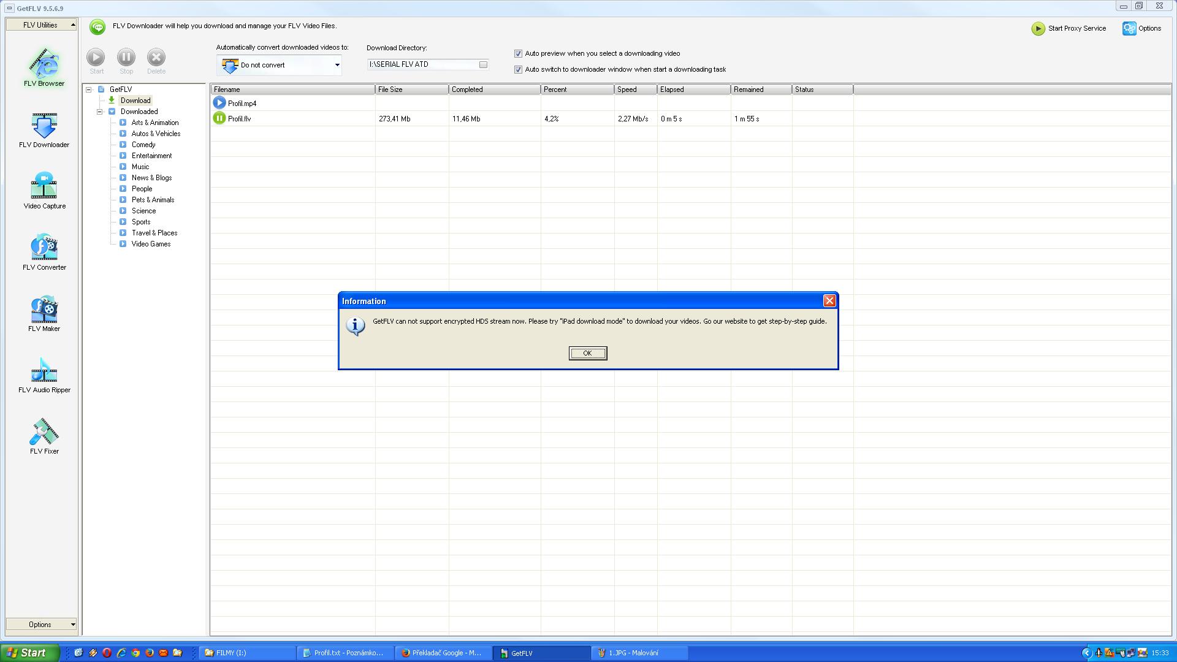Sort the list by the Status column

pos(823,89)
